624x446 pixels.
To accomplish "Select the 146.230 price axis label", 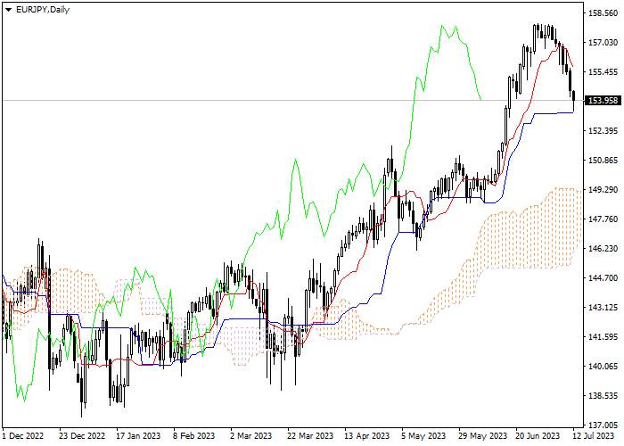I will tap(603, 249).
